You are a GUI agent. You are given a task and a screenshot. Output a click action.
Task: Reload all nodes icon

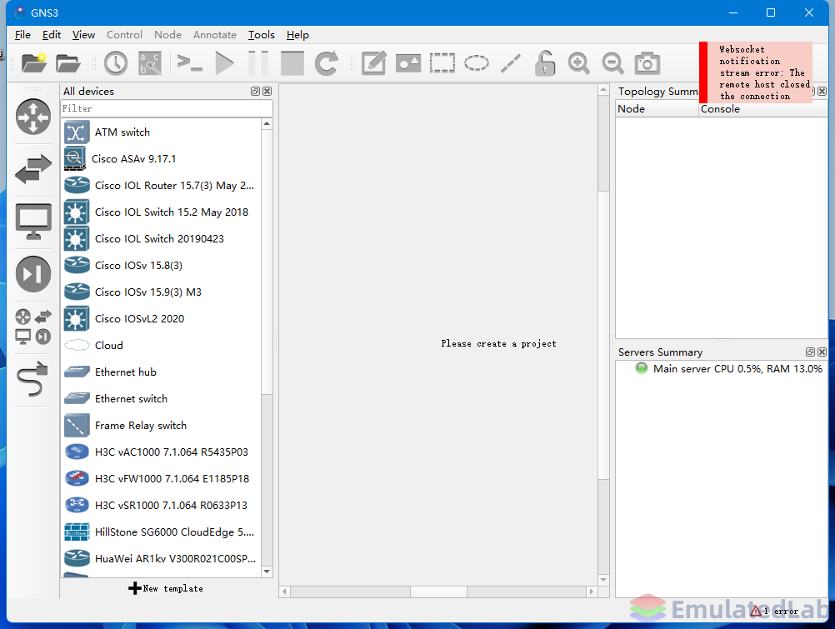point(327,63)
